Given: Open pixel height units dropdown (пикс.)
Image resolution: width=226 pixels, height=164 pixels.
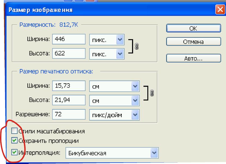Looking at the screenshot, I should (x=107, y=54).
